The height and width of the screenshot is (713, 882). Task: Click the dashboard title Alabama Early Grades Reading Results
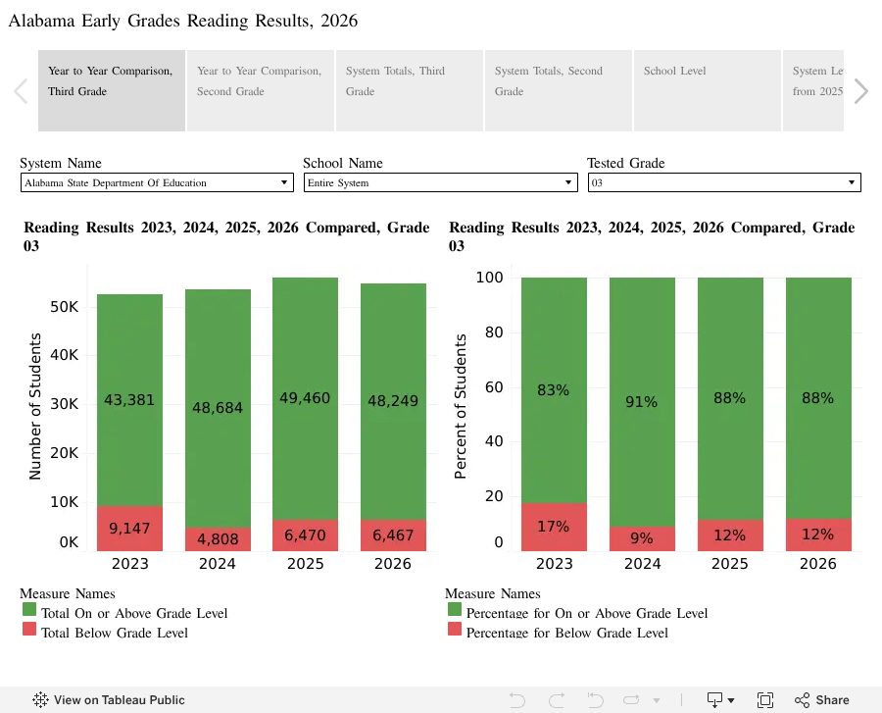183,21
